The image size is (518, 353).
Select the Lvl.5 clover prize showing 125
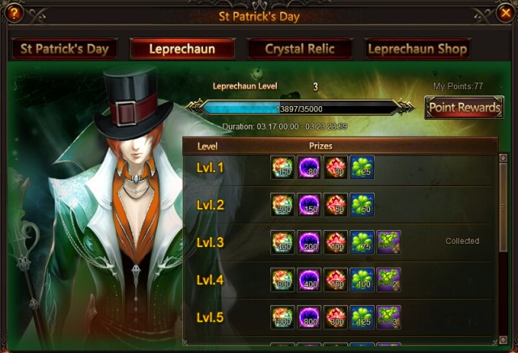[x=362, y=317]
